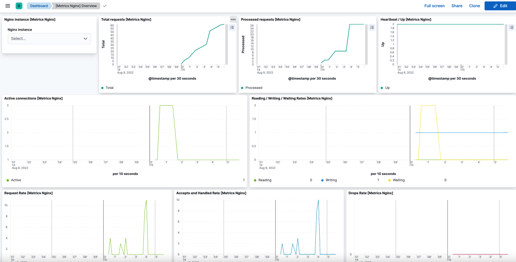Clone this dashboard
Image resolution: width=516 pixels, height=262 pixels.
[474, 6]
